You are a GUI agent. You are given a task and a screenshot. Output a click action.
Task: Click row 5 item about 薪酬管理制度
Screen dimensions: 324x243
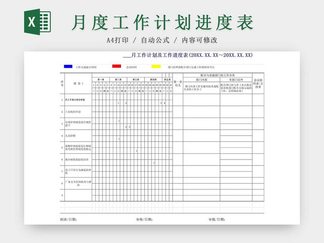pyautogui.click(x=78, y=147)
